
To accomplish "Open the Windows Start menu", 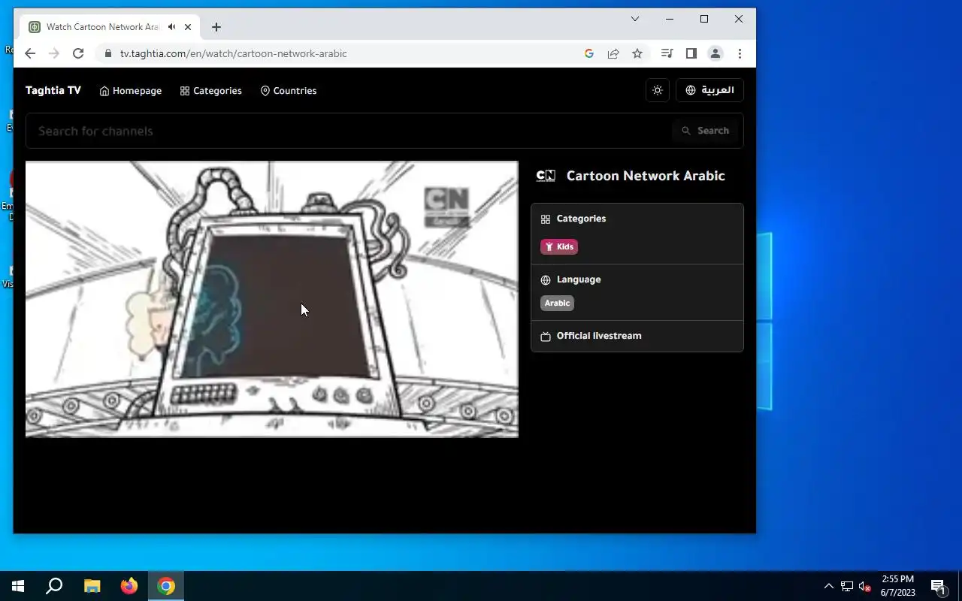I will click(x=18, y=586).
